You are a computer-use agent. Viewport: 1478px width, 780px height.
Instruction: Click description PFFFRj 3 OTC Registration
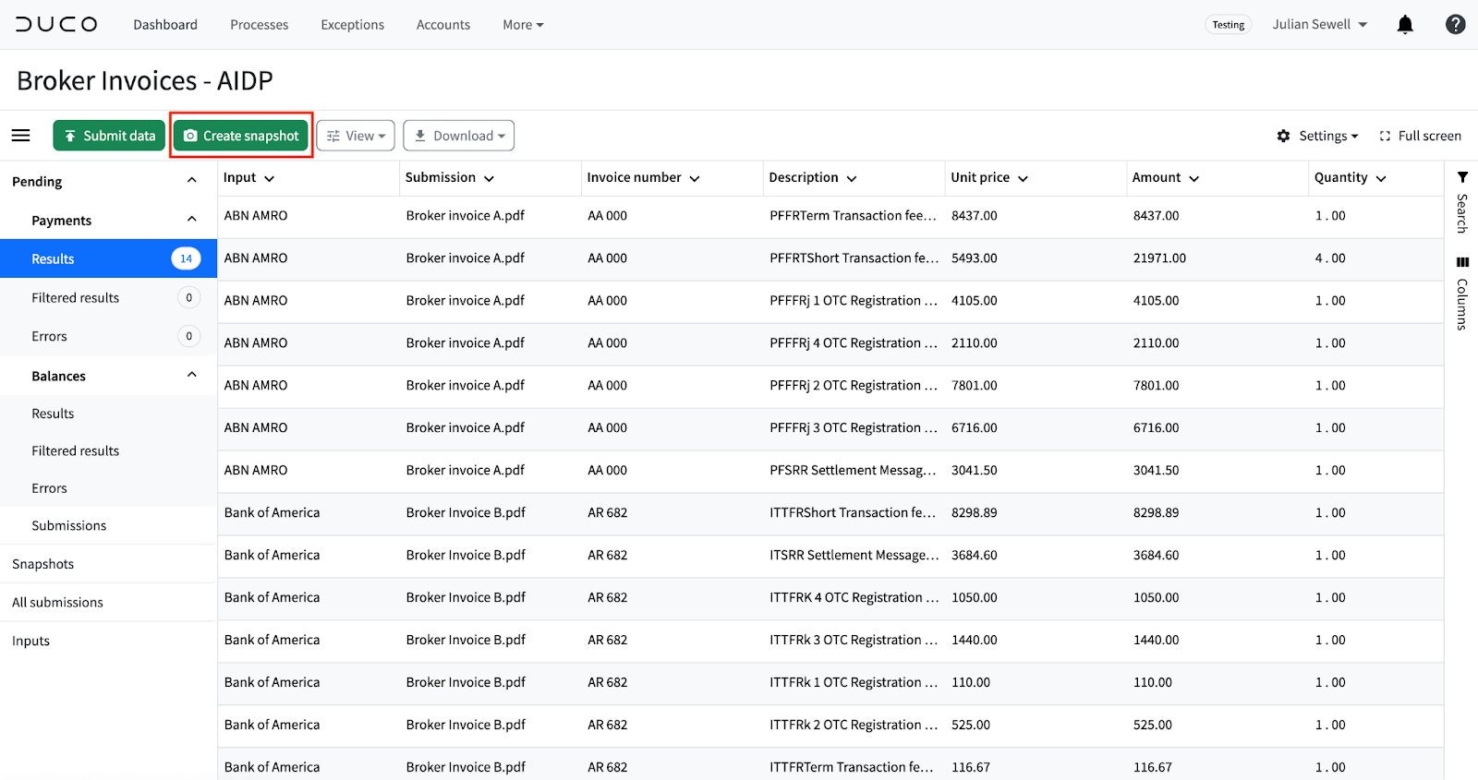[854, 427]
